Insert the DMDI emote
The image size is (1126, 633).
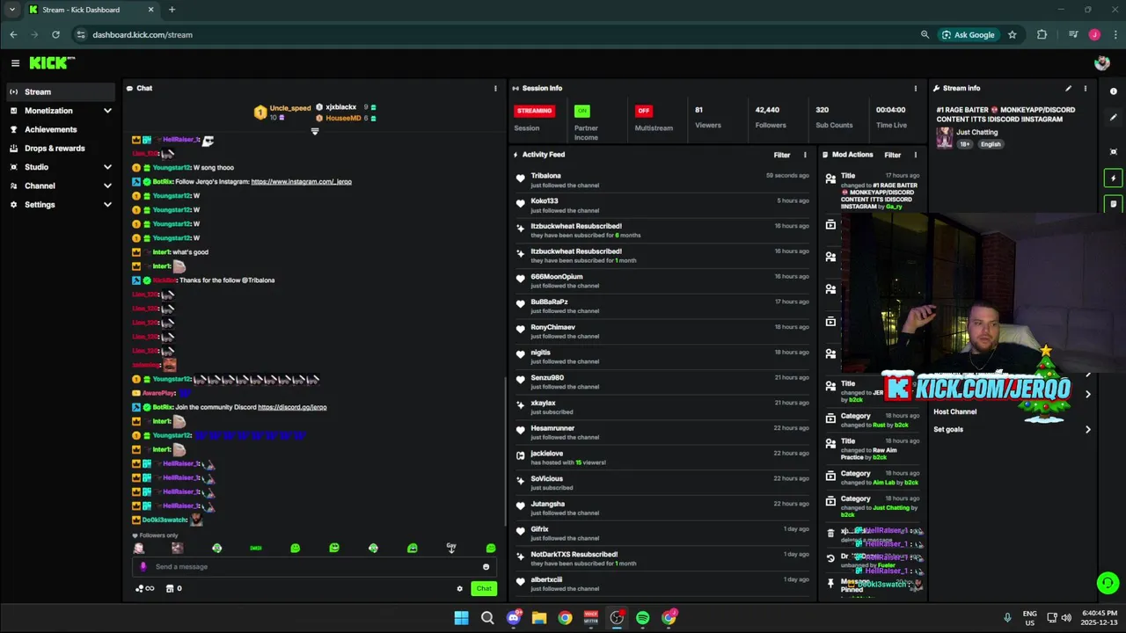(x=256, y=548)
